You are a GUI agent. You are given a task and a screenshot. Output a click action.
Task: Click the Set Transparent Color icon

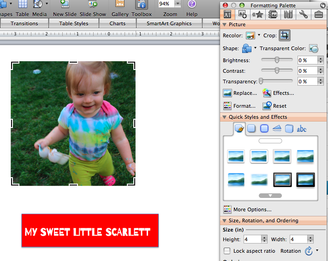pyautogui.click(x=314, y=48)
